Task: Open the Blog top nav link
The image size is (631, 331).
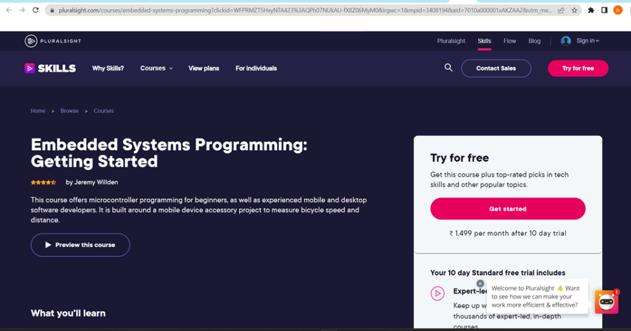Action: click(x=534, y=41)
